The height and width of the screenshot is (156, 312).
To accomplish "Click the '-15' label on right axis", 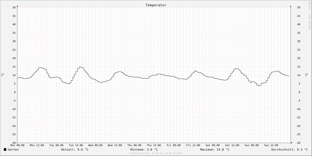I will coord(298,118).
